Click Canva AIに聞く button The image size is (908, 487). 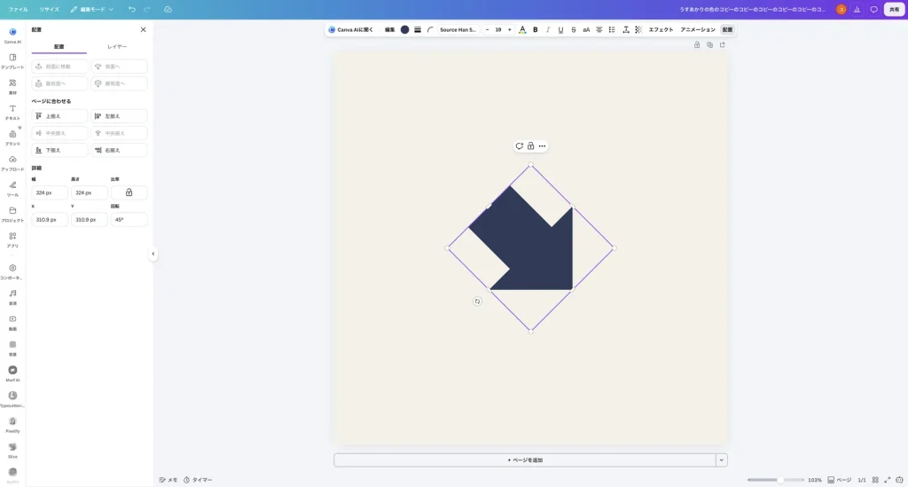[351, 29]
